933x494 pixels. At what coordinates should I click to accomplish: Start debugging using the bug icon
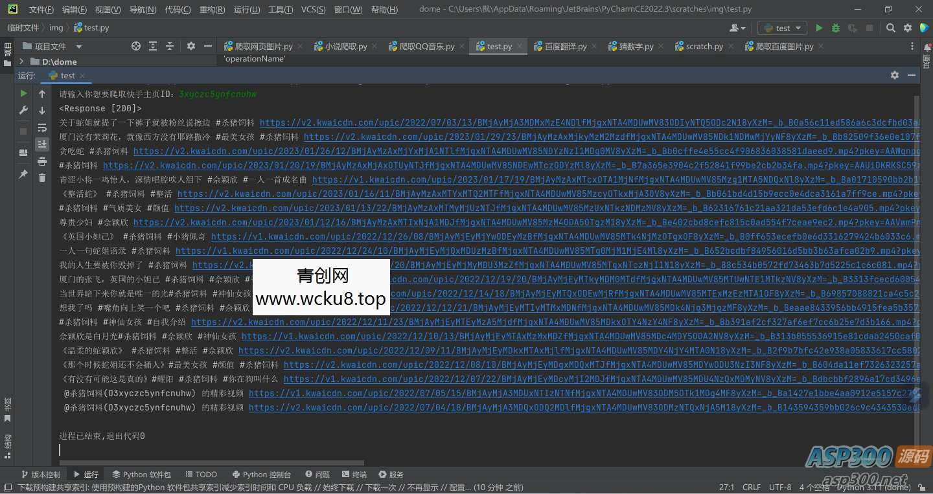tap(836, 28)
